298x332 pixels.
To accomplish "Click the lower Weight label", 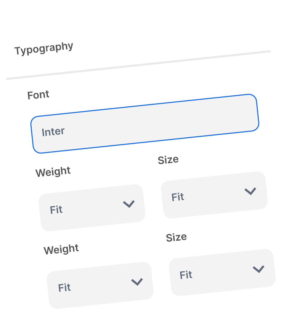I will coord(61,249).
